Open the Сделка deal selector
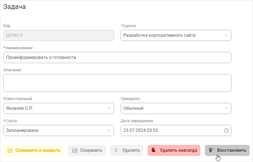253x162 pixels. (x=176, y=35)
